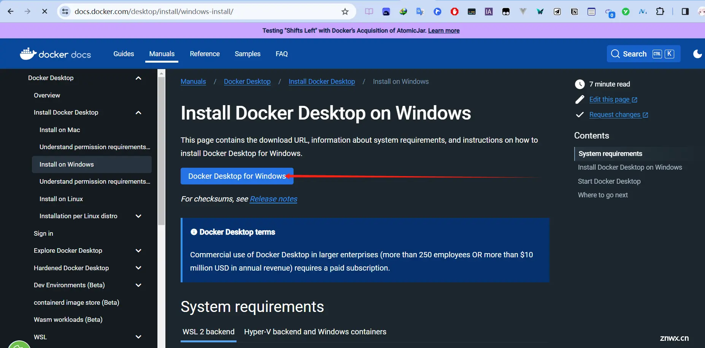Open the FAQ nav item
Screen dimensions: 705x348
[282, 54]
